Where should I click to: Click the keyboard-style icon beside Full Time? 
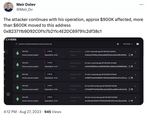click(x=138, y=44)
